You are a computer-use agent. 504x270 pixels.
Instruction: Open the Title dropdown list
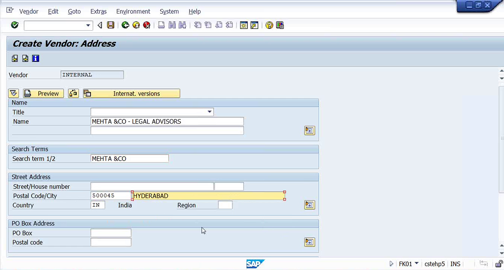point(210,112)
